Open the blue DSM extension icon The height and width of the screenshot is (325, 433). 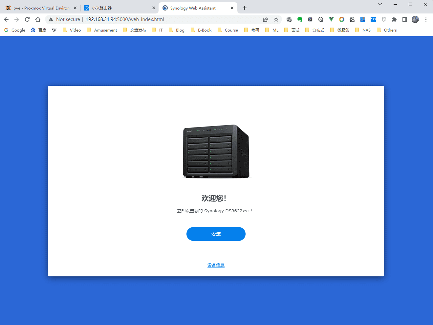[x=373, y=19]
